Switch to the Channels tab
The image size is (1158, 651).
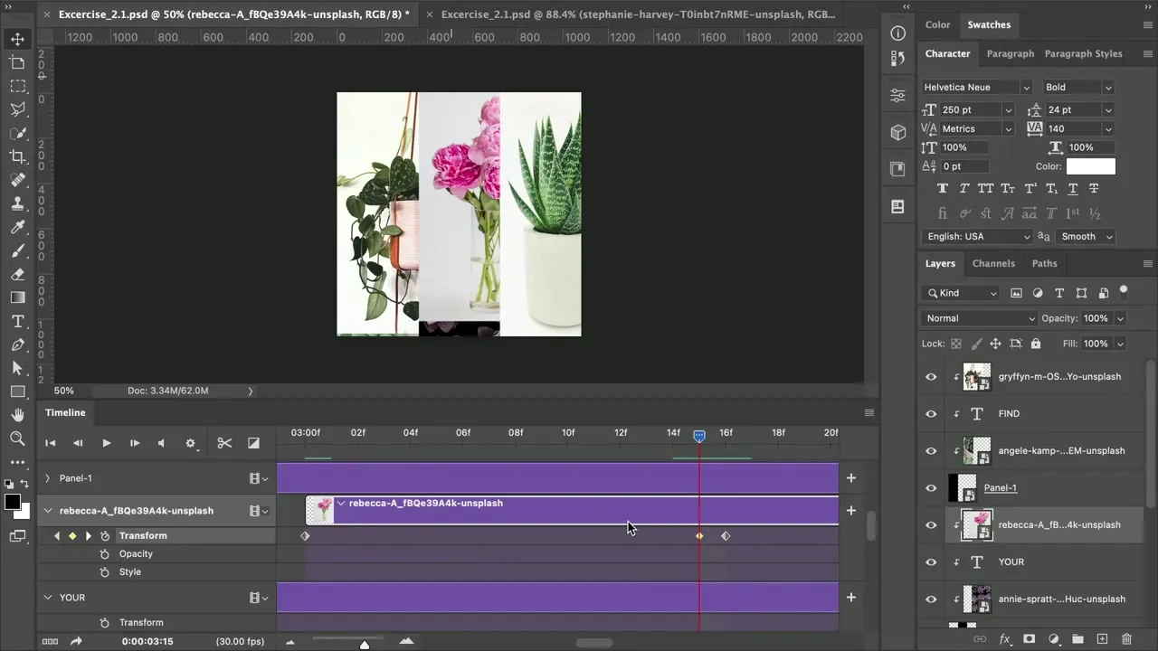tap(993, 263)
